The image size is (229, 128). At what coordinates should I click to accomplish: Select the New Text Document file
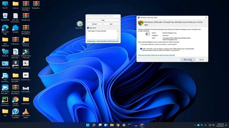pyautogui.click(x=15, y=18)
